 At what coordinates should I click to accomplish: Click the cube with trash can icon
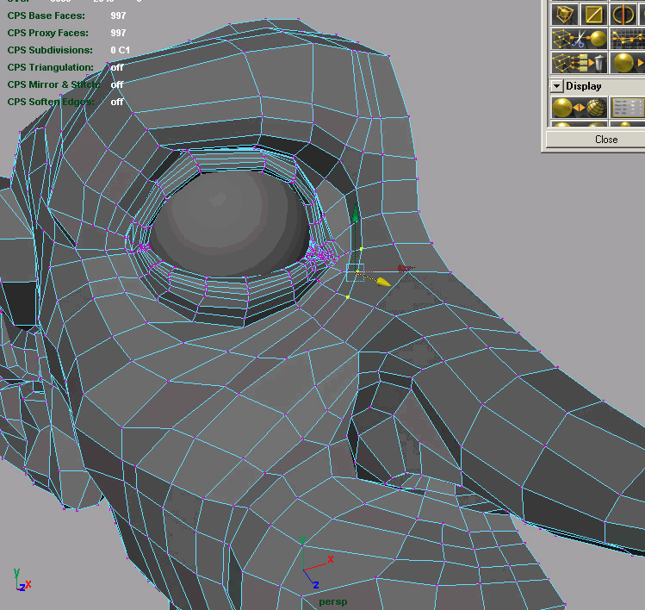578,63
